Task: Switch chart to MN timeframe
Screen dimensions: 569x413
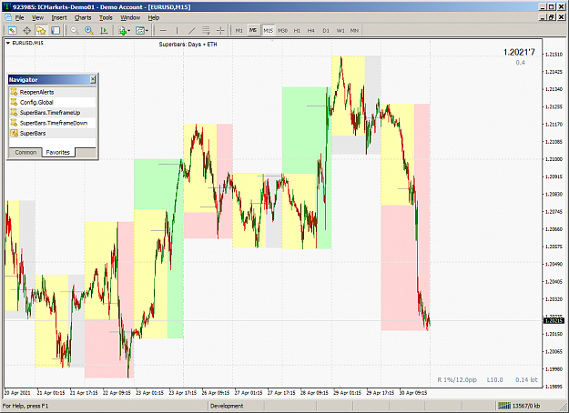Action: point(354,30)
